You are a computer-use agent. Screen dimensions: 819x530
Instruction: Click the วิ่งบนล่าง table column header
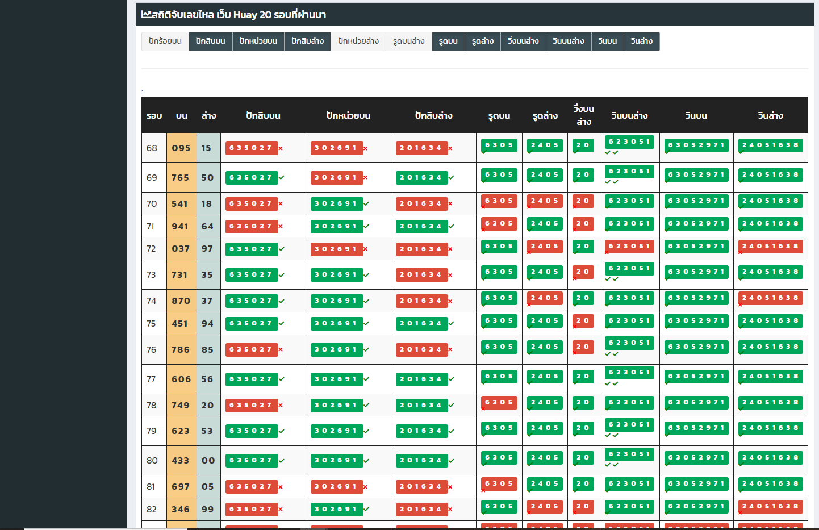coord(584,115)
